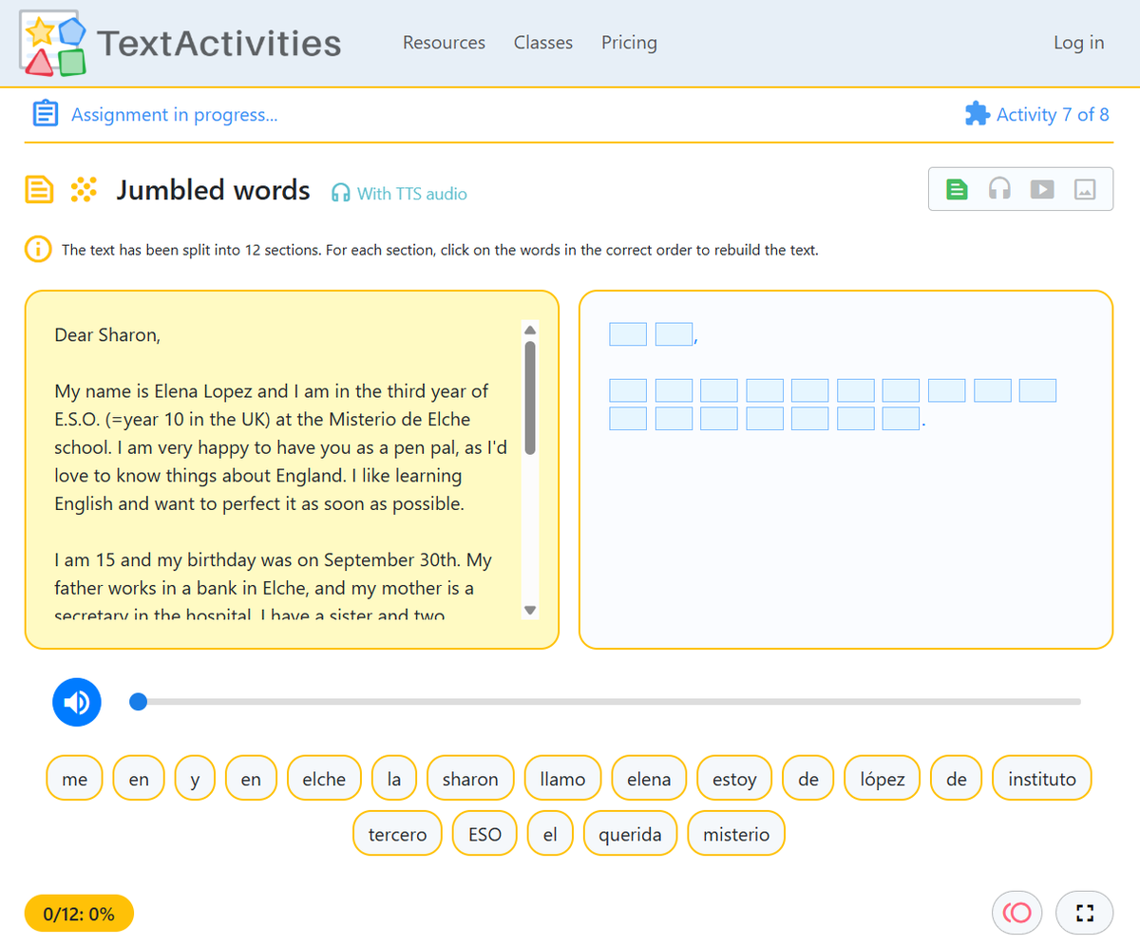This screenshot has height=945, width=1140.
Task: Select the word 'elena'
Action: [x=649, y=780]
